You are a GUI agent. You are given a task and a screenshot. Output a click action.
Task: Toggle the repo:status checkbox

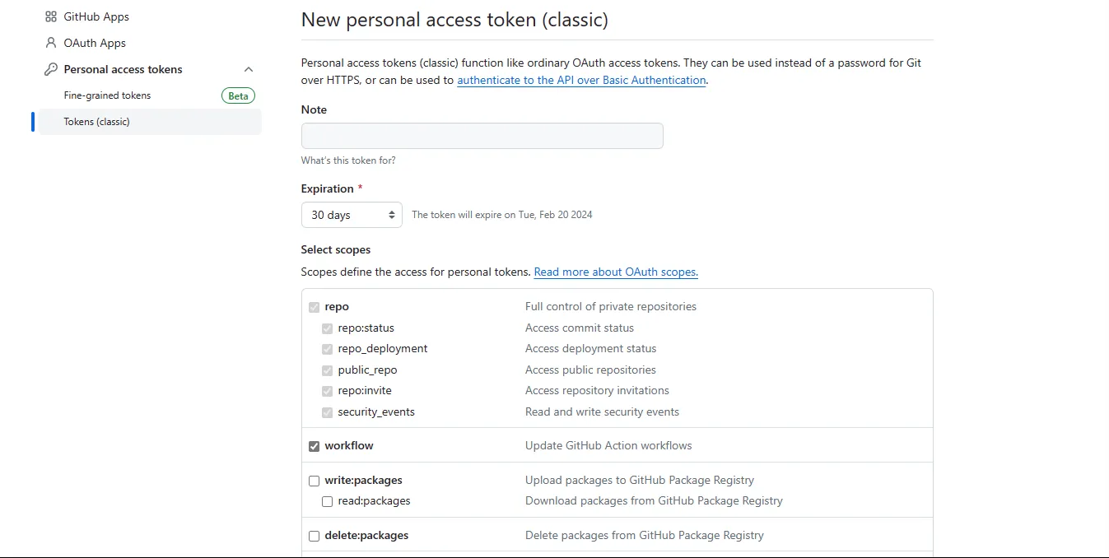click(327, 328)
